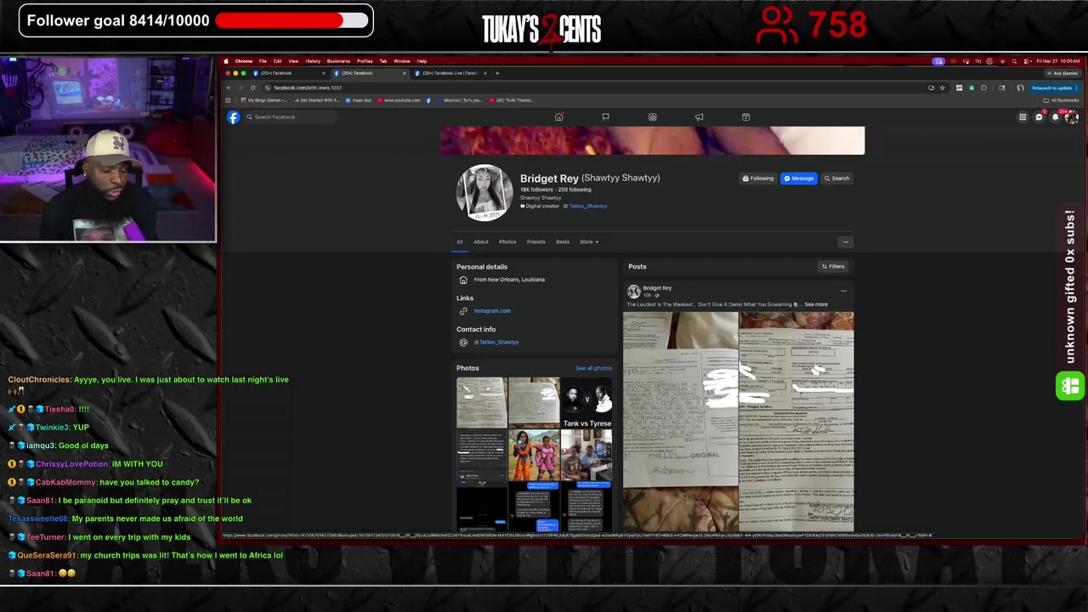Click the home icon beside From New Orleans
1088x612 pixels.
pyautogui.click(x=463, y=280)
